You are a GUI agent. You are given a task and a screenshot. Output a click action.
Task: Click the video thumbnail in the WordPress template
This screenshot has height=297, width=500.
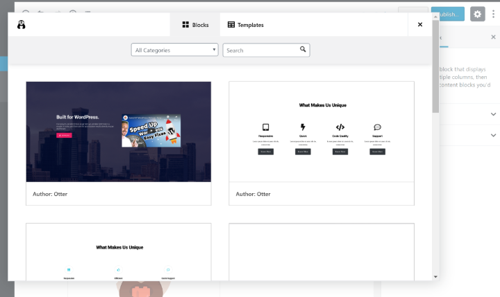click(151, 131)
